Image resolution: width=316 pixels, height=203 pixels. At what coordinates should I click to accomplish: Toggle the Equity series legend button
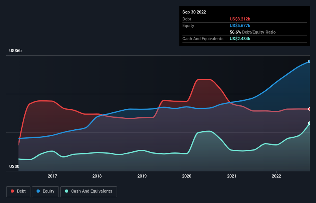(x=45, y=191)
